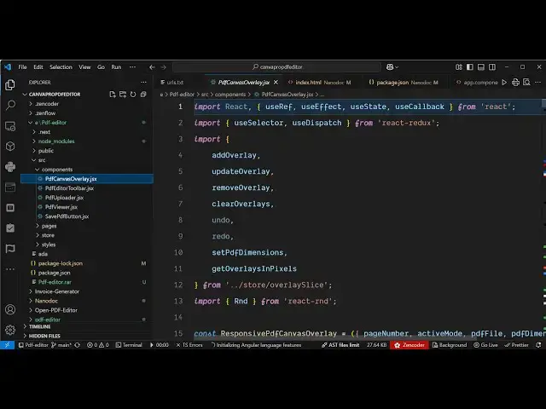
Task: Expand the TIMELINE section
Action: (x=40, y=326)
